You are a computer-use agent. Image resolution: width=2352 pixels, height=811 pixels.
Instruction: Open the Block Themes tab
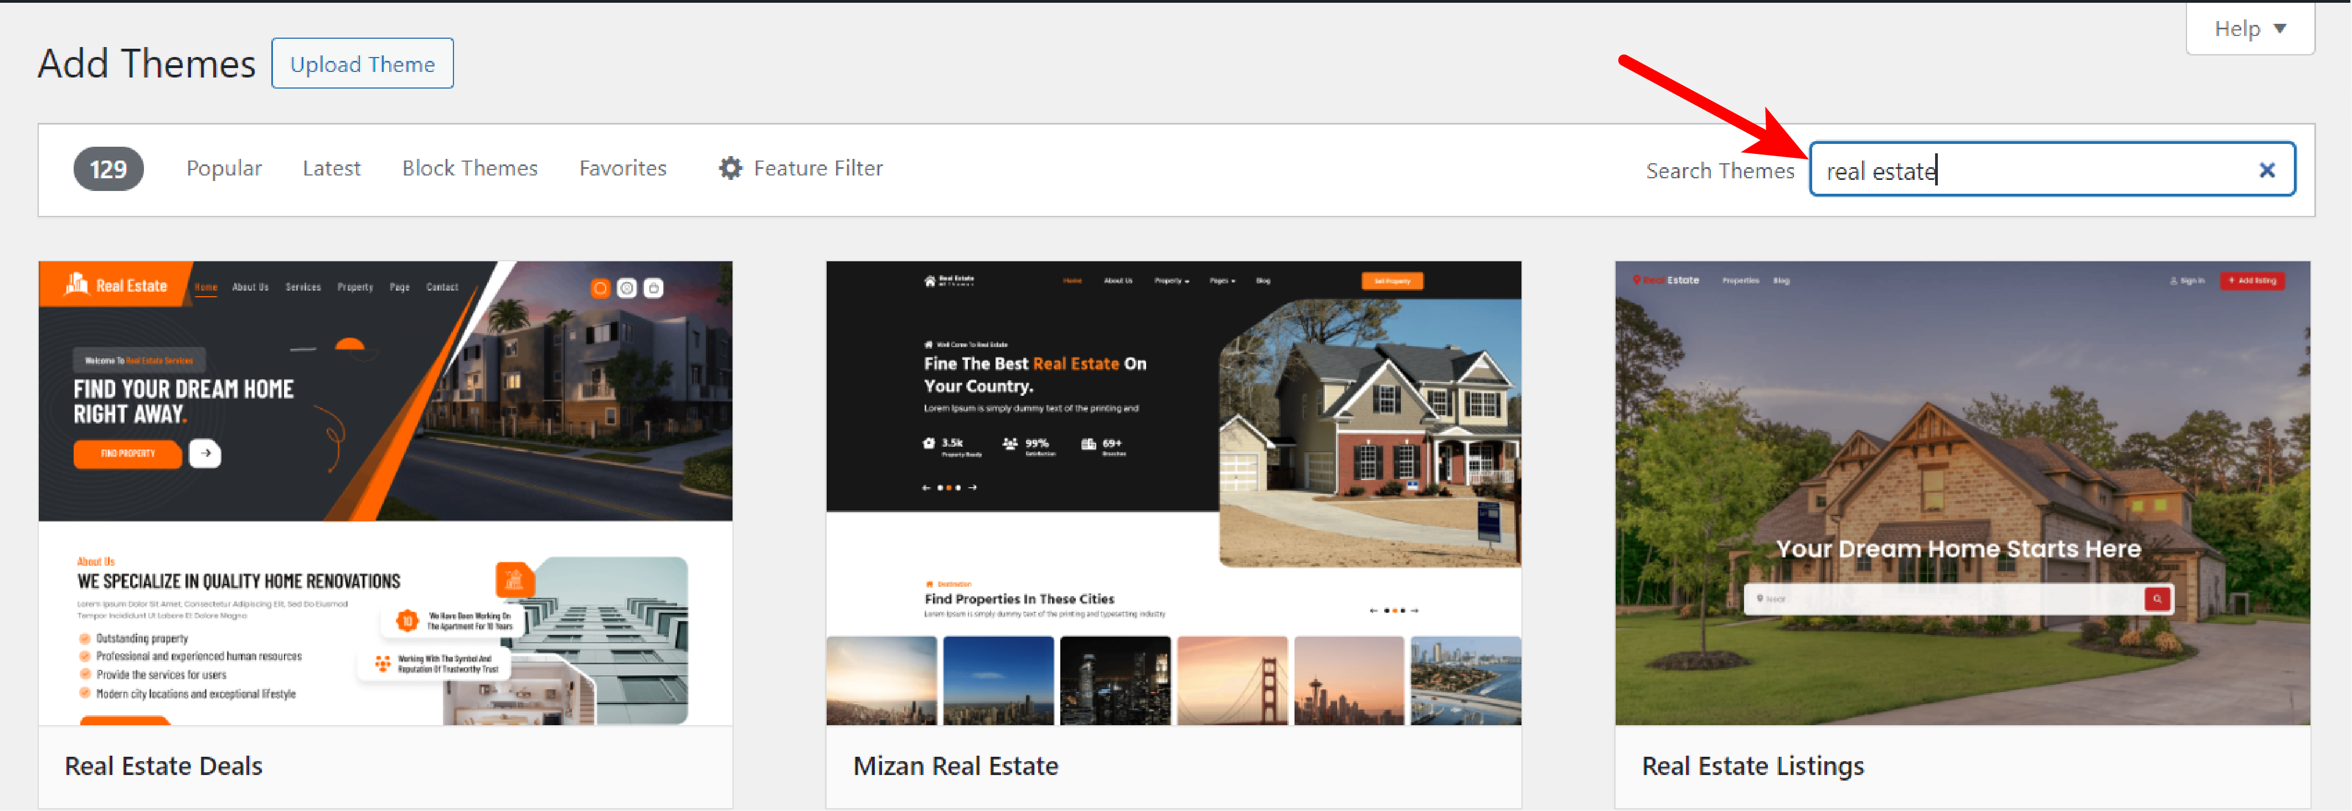470,168
